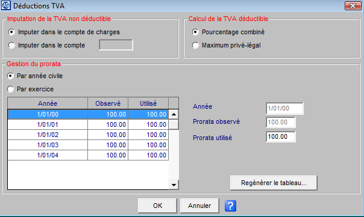The height and width of the screenshot is (217, 364).
Task: Click the table scrollbar thumb
Action: click(x=174, y=124)
